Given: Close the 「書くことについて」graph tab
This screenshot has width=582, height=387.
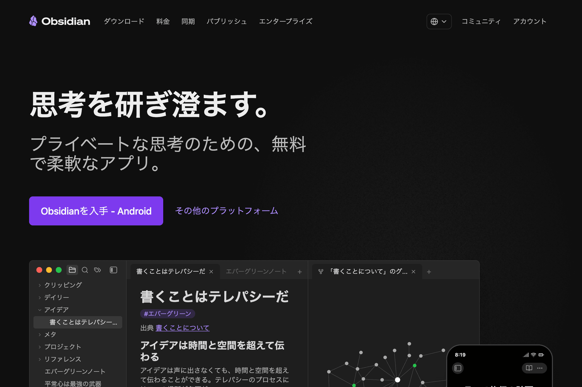Looking at the screenshot, I should pyautogui.click(x=414, y=272).
